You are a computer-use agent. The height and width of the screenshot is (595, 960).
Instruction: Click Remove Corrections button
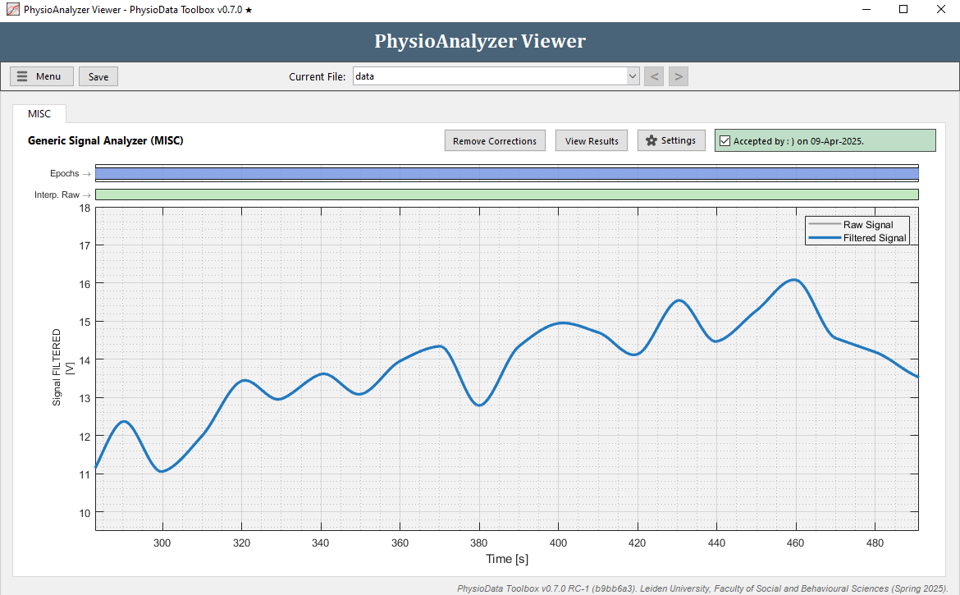click(x=495, y=141)
